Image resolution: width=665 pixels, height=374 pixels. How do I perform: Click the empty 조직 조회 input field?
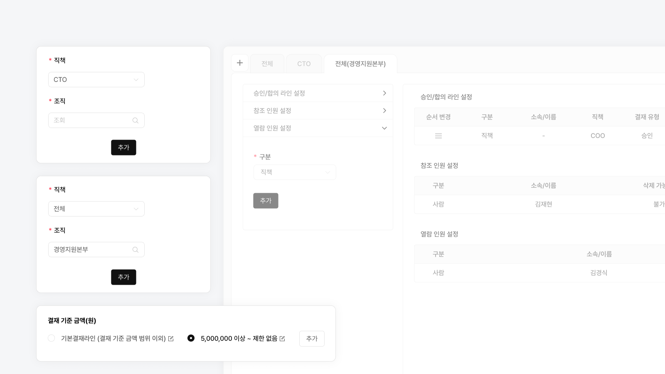96,121
